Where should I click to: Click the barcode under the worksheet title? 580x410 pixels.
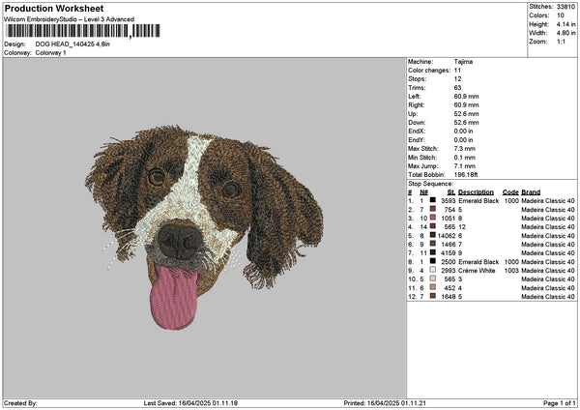click(82, 31)
